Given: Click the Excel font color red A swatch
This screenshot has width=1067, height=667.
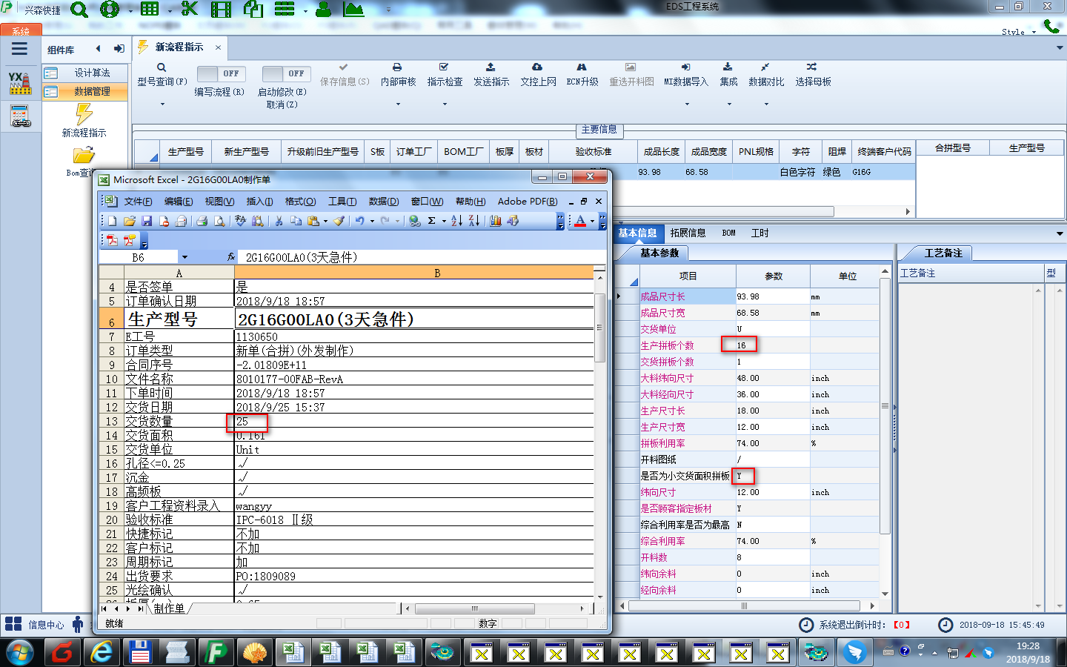Looking at the screenshot, I should pos(580,221).
